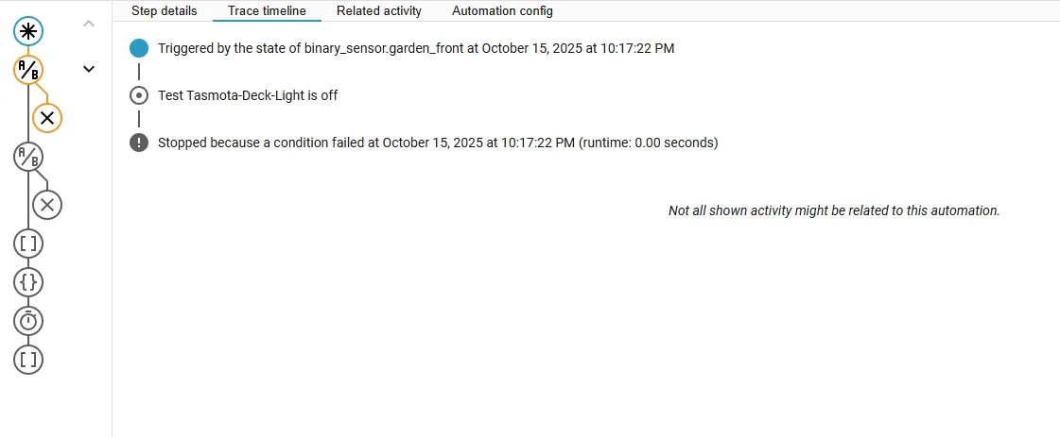Image resolution: width=1060 pixels, height=437 pixels.
Task: Select the trigger asterisk node in graph
Action: [x=28, y=31]
